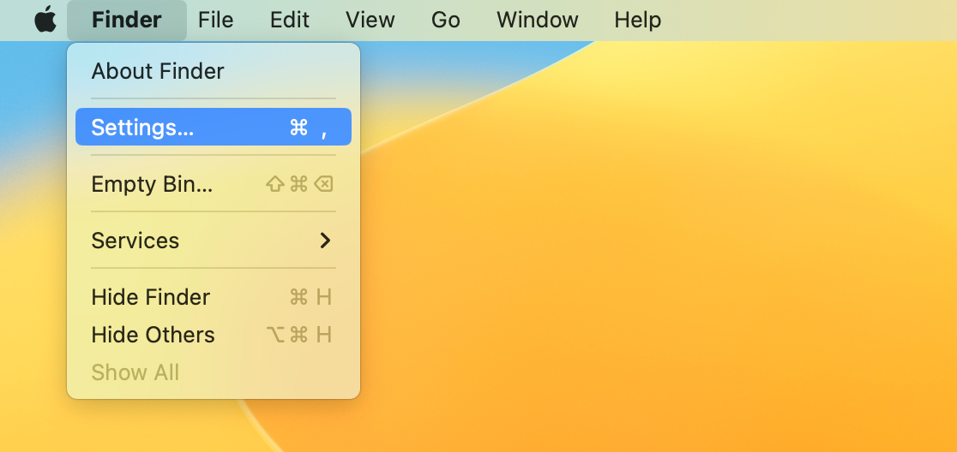Open the Go menu
This screenshot has width=957, height=452.
pos(446,20)
